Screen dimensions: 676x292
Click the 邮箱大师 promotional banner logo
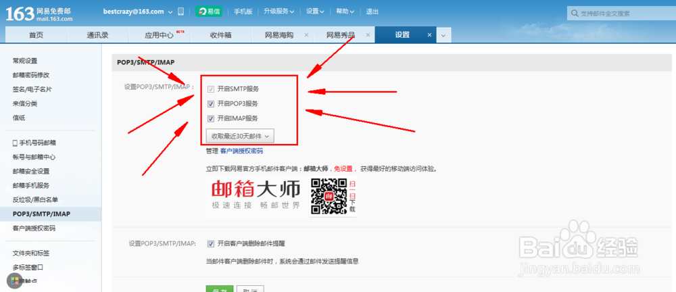pos(256,194)
